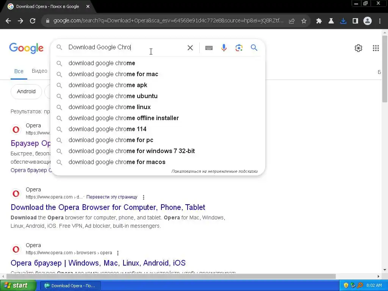The width and height of the screenshot is (388, 291).
Task: Click Перевести эту страницу link
Action: click(112, 197)
